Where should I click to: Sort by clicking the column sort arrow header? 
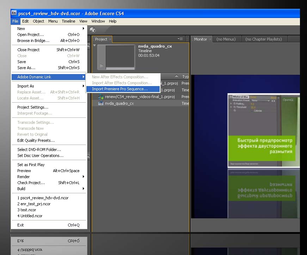(x=176, y=77)
